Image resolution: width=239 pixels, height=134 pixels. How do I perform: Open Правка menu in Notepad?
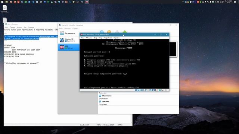(12, 27)
